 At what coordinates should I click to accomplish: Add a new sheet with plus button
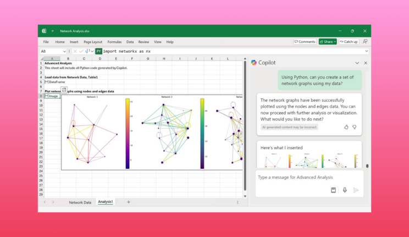click(128, 202)
